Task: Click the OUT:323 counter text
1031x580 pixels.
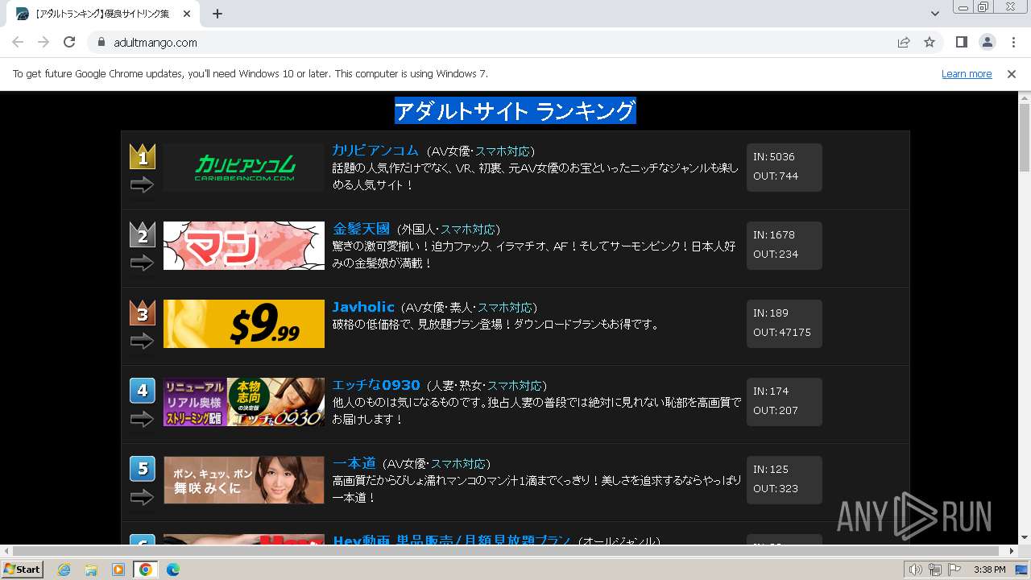Action: (x=776, y=489)
